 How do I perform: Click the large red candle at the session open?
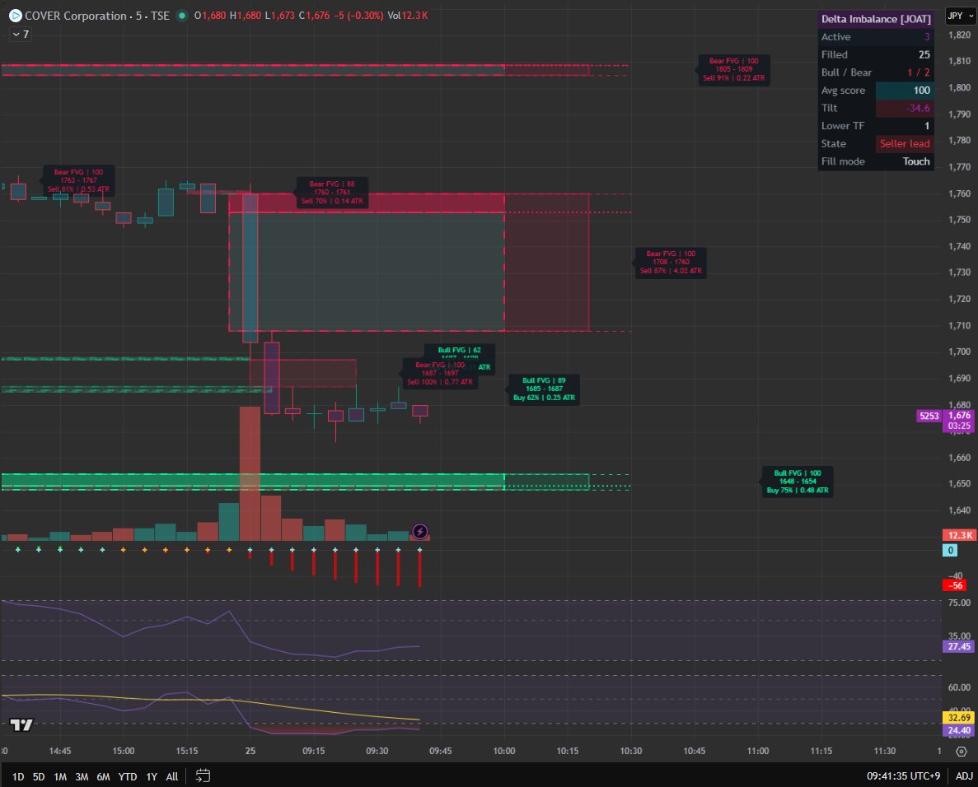pos(250,268)
